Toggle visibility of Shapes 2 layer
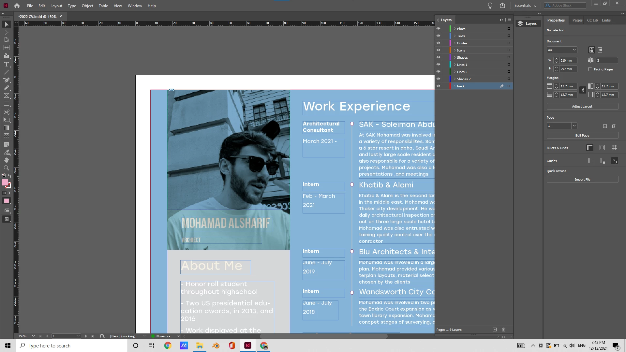 click(x=438, y=79)
